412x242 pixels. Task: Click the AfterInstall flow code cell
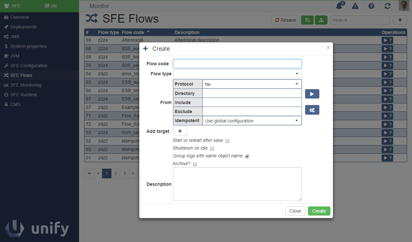click(x=132, y=40)
